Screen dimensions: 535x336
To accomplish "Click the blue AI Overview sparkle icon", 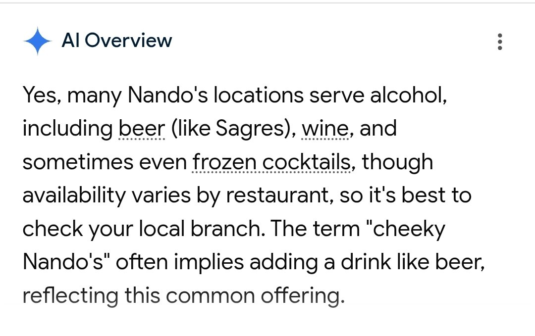I will click(x=38, y=41).
